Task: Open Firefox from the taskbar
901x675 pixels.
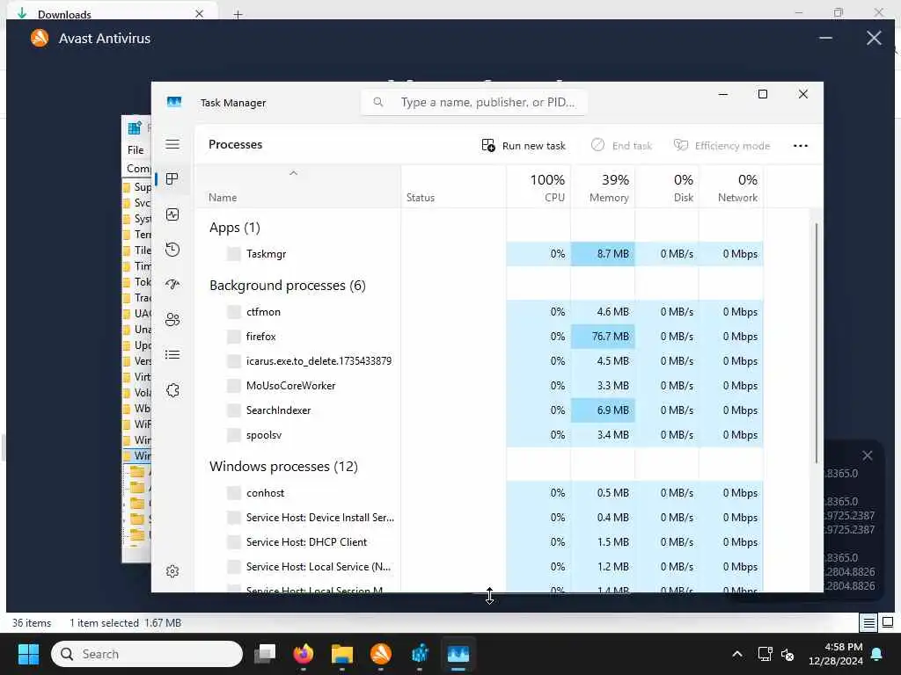Action: coord(304,654)
